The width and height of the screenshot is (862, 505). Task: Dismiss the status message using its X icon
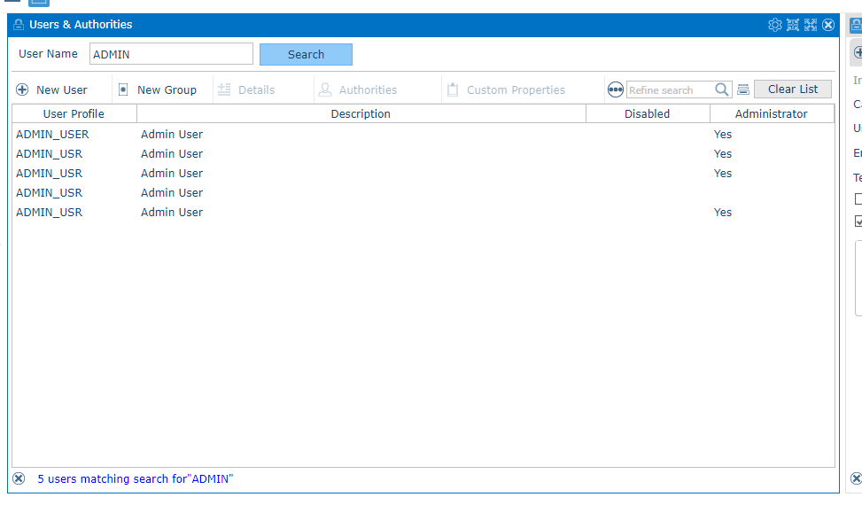(x=19, y=478)
